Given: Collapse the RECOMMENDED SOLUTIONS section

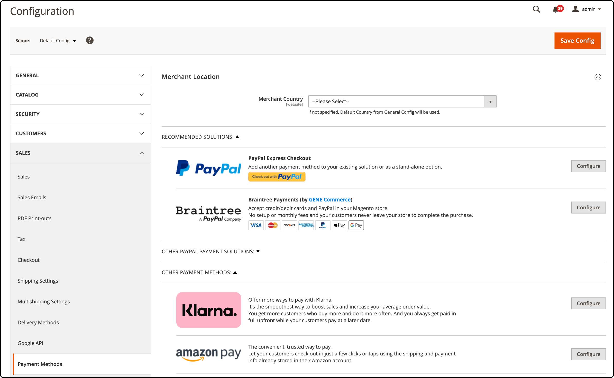Looking at the screenshot, I should click(200, 137).
